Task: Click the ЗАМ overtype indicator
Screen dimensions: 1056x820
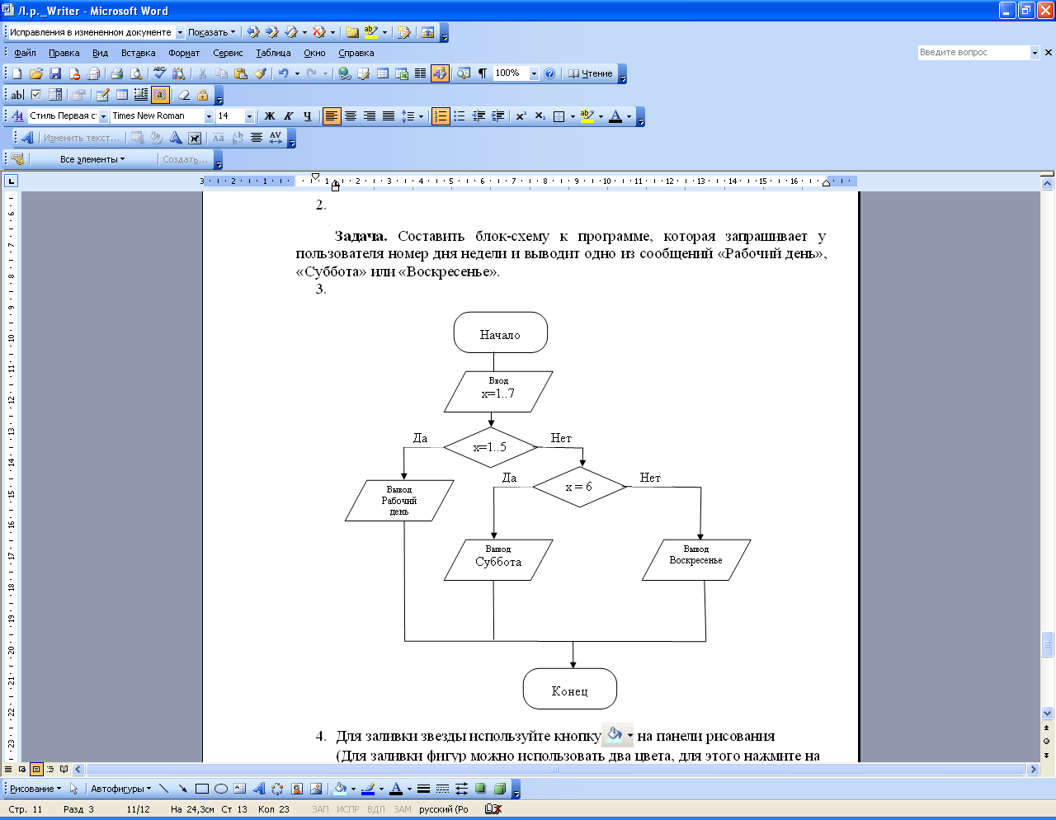Action: pos(402,809)
